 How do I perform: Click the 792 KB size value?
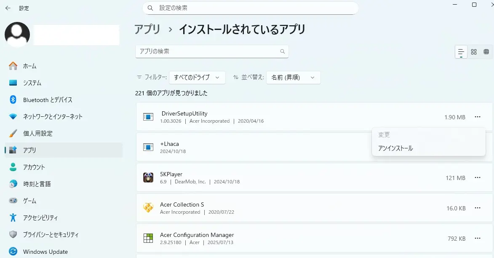tap(457, 239)
